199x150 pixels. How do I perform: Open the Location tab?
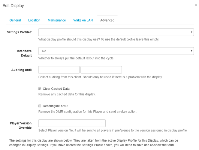point(34,20)
